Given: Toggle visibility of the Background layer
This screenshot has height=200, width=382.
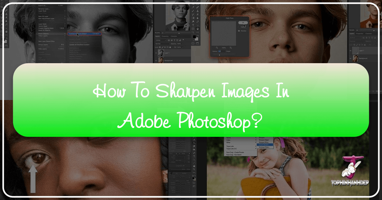Looking at the screenshot, I should (x=156, y=60).
